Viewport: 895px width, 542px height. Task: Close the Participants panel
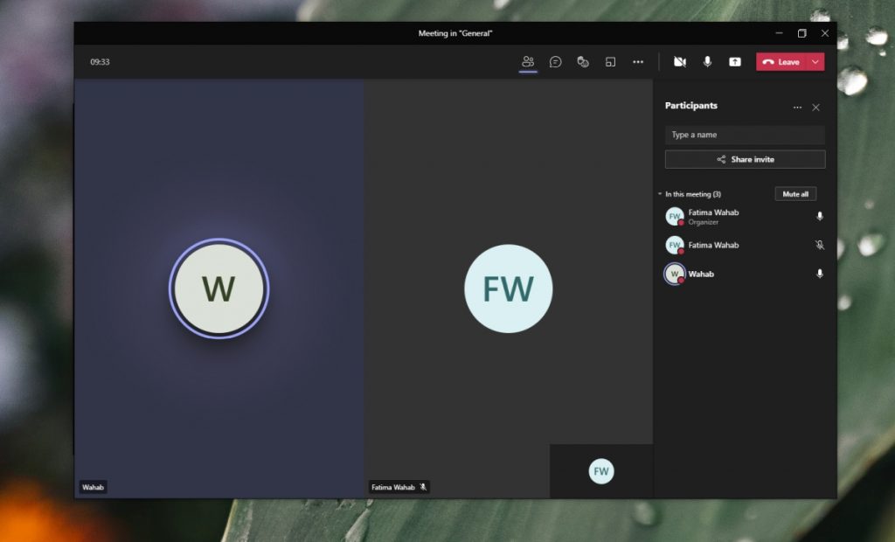[x=815, y=107]
